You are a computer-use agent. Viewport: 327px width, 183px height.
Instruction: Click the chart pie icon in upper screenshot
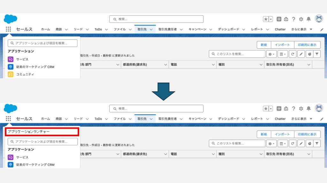click(309, 54)
